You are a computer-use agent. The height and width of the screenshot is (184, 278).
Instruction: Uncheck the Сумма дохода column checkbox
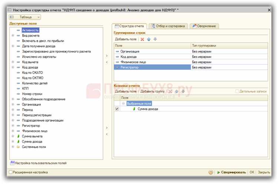click(117, 109)
